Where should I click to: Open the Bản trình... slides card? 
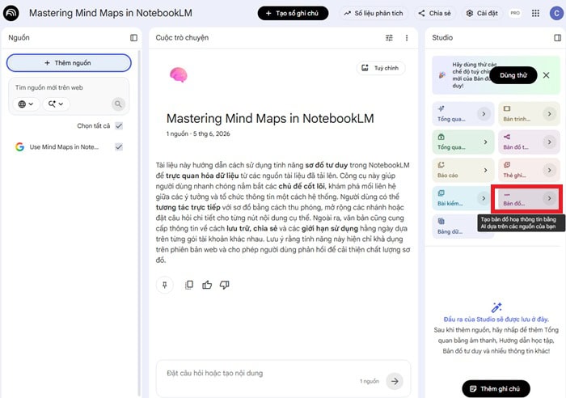(x=529, y=114)
